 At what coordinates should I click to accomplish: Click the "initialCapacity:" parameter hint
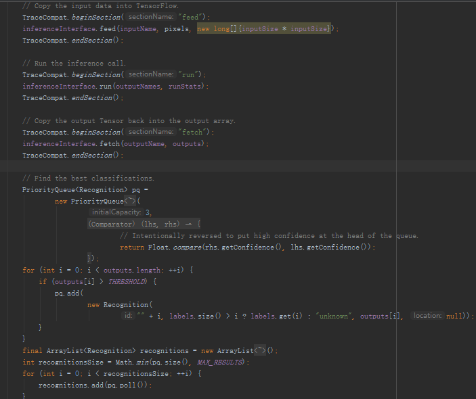click(116, 212)
